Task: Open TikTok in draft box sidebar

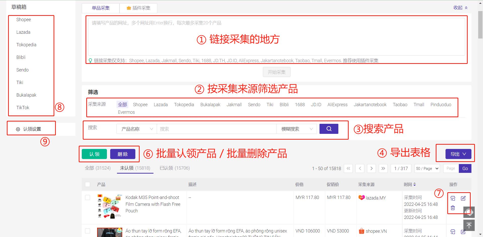Action: click(x=23, y=108)
